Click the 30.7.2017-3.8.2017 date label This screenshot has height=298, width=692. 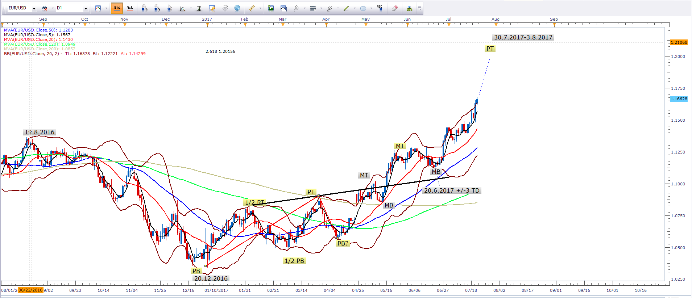(523, 37)
